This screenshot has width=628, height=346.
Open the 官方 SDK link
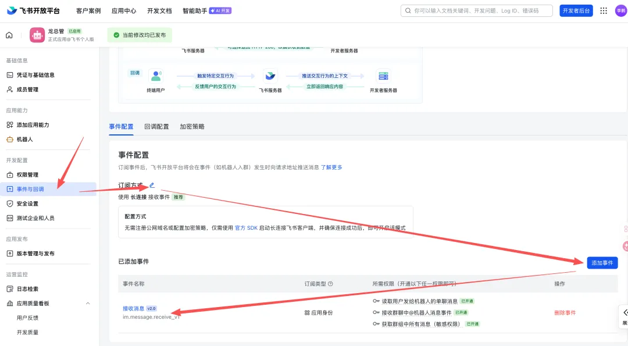pyautogui.click(x=247, y=228)
